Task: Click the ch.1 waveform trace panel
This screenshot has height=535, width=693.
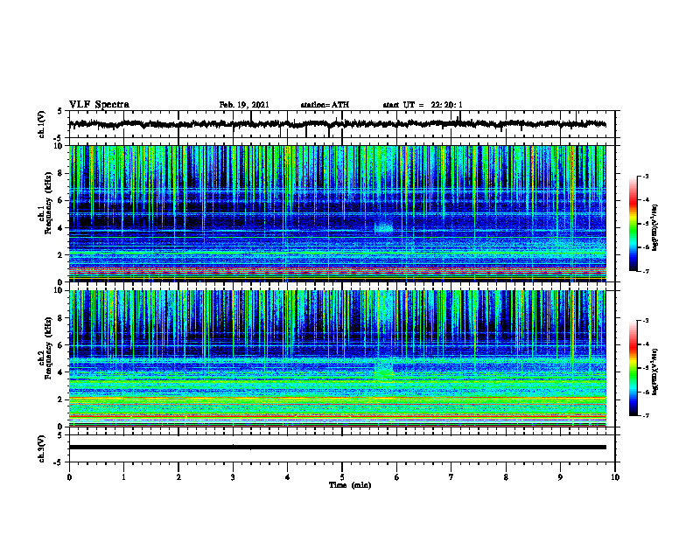Action: (342, 124)
